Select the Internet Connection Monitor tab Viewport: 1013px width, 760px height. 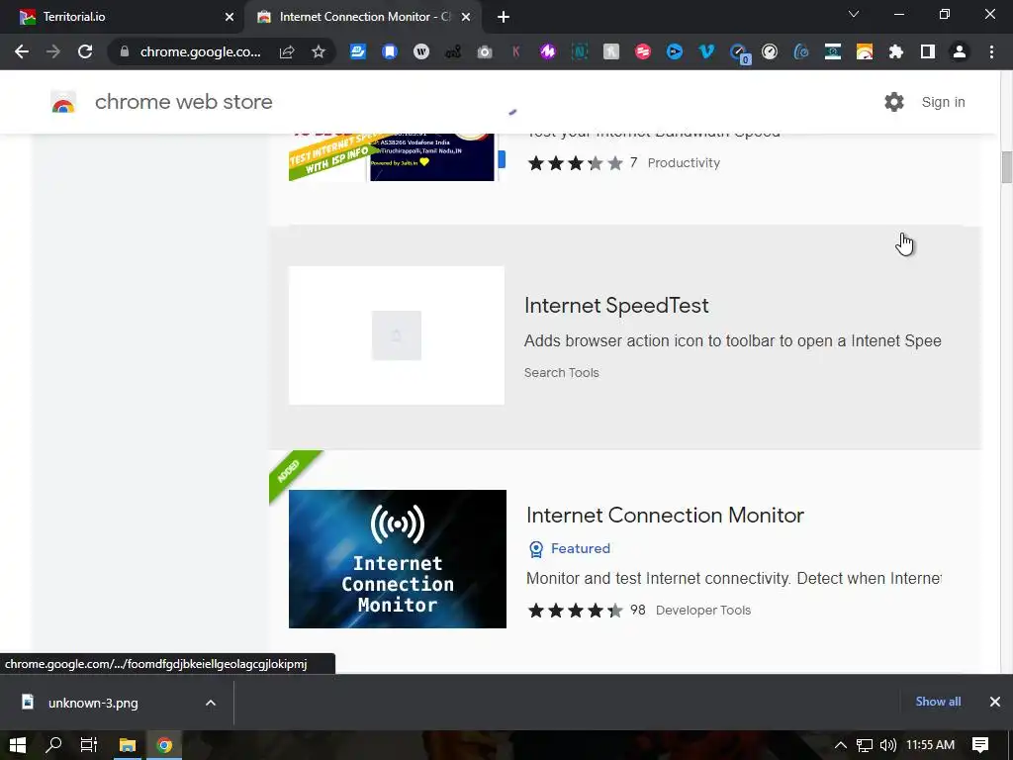tap(362, 17)
